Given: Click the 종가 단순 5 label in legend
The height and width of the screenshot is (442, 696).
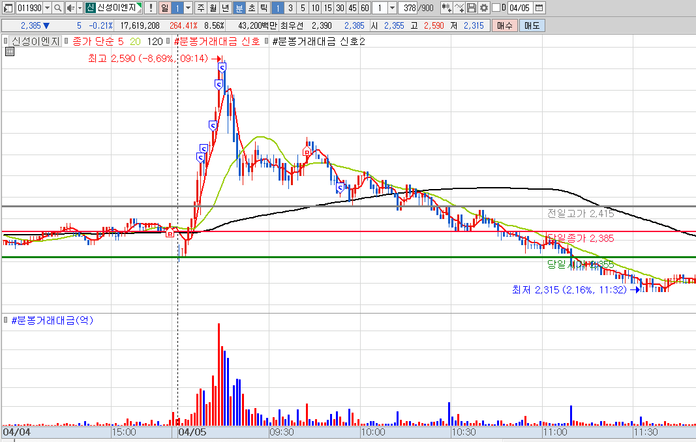Looking at the screenshot, I should [98, 41].
